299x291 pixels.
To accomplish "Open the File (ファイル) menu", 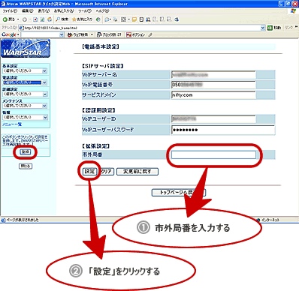I will tap(10, 11).
